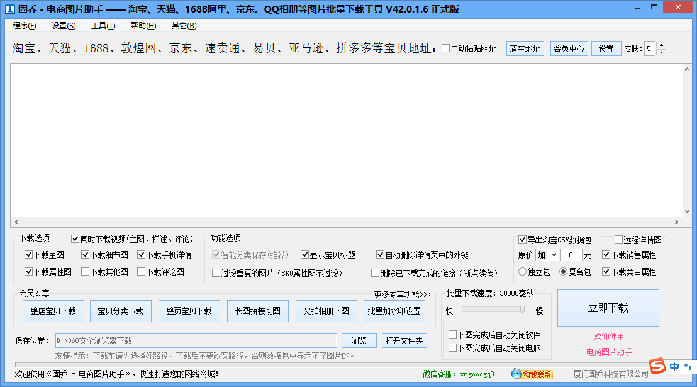Click the 皮肤 stepper up arrow
Image resolution: width=697 pixels, height=387 pixels.
tap(660, 44)
